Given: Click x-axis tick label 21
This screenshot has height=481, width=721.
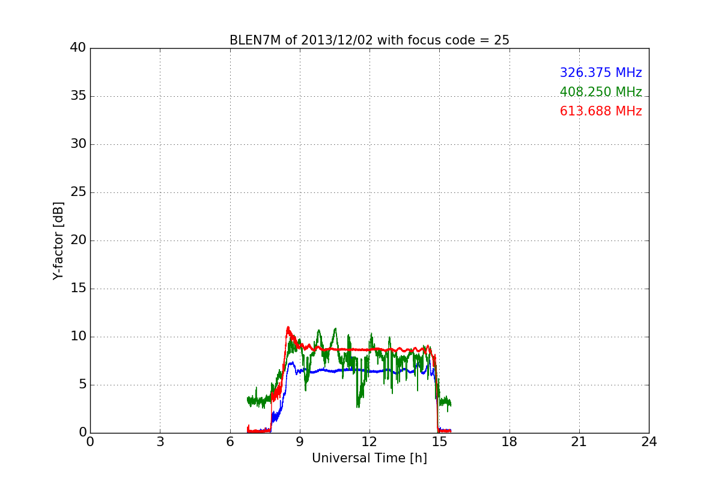Looking at the screenshot, I should point(579,441).
